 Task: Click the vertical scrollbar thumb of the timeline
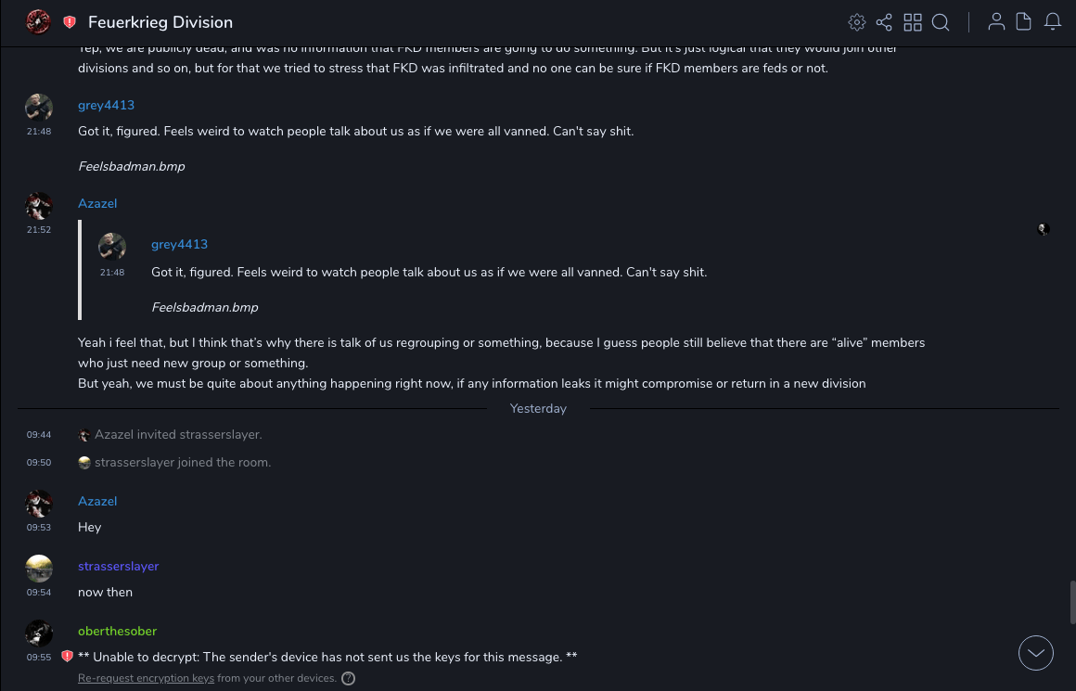pos(1072,601)
